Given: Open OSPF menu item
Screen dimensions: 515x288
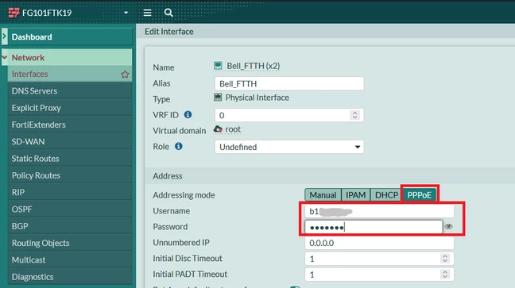Looking at the screenshot, I should (x=70, y=209).
